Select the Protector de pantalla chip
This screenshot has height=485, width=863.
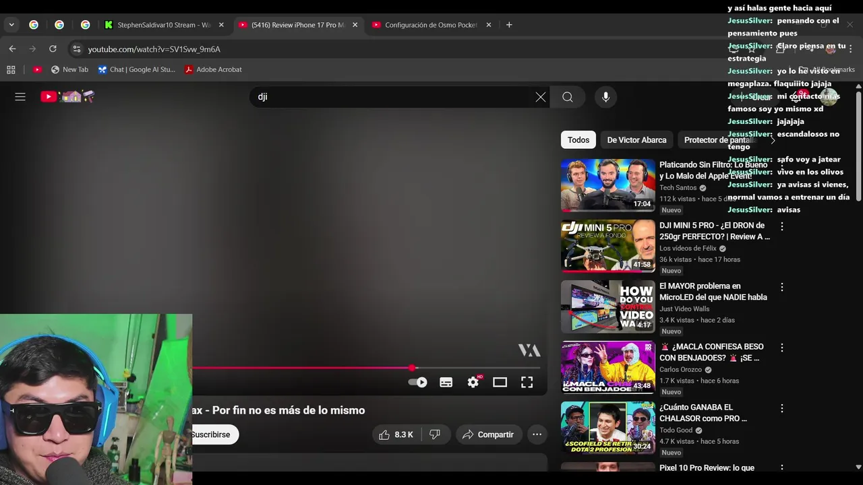[719, 140]
